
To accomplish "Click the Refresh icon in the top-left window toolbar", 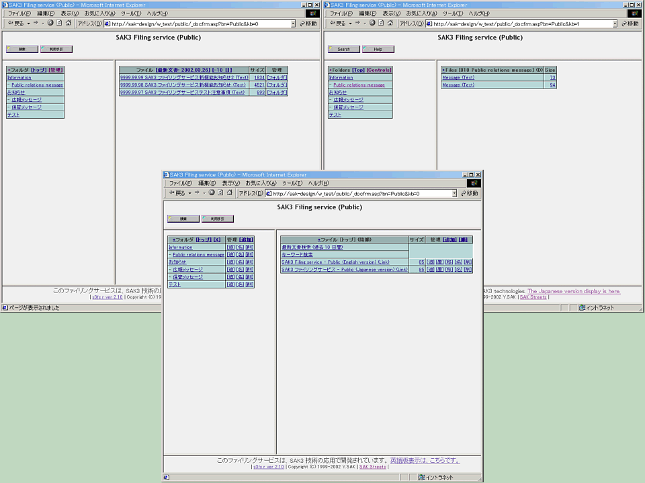I will point(59,23).
